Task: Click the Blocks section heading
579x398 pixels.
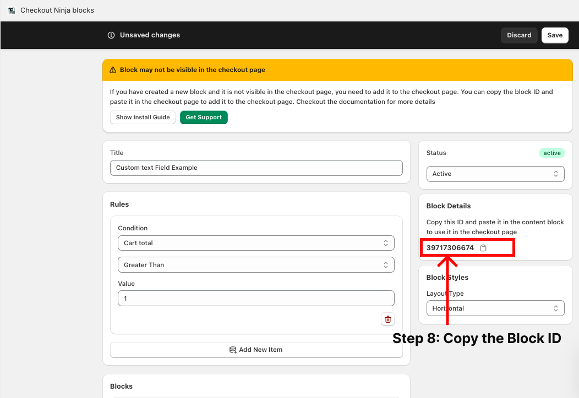Action: (x=121, y=386)
